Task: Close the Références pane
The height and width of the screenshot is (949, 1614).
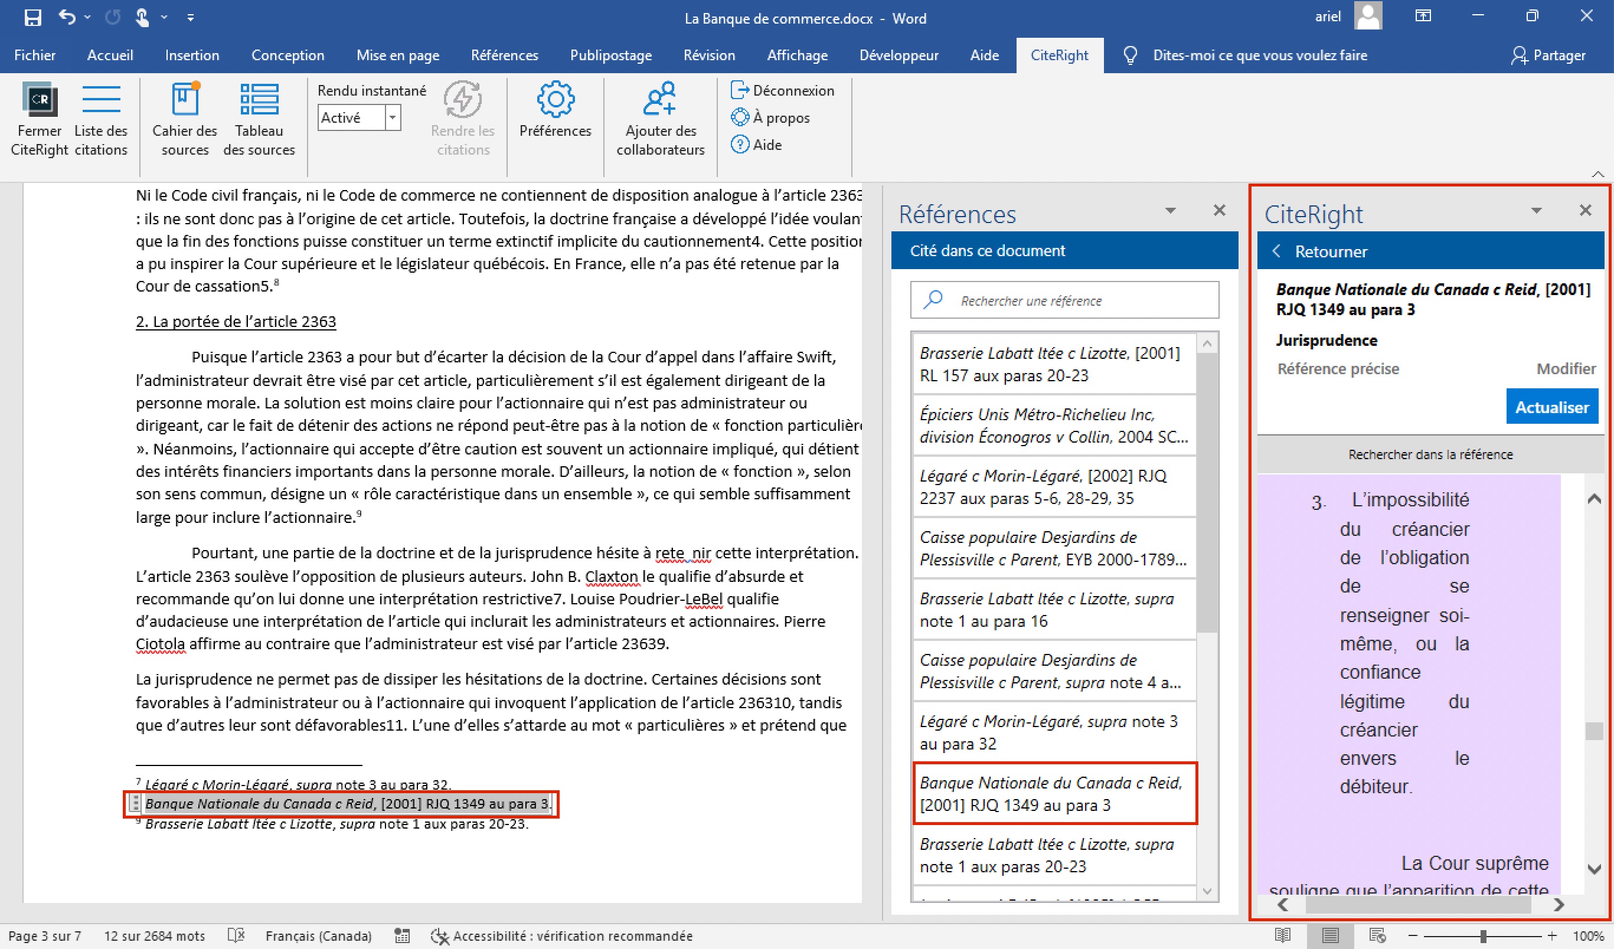Action: click(x=1220, y=210)
